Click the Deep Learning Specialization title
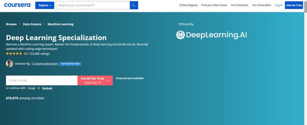Screen dimensions: 307x125 tap(56, 37)
